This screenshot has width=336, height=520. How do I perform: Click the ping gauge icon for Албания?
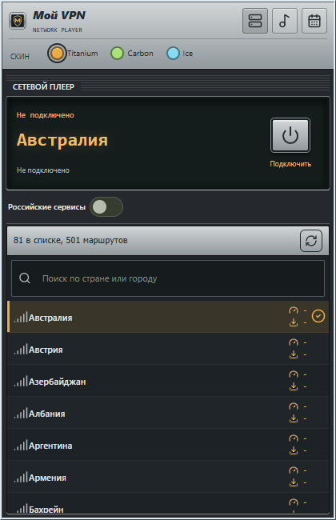click(x=294, y=406)
